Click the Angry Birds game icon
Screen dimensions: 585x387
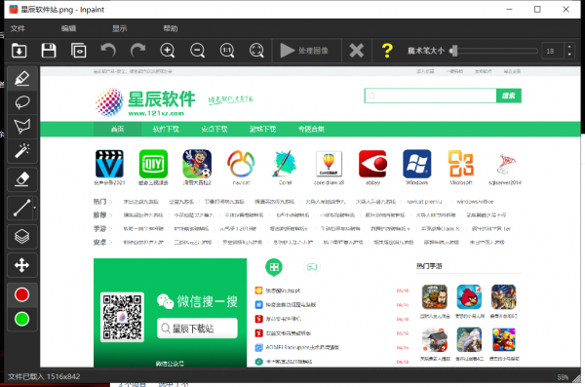[469, 297]
